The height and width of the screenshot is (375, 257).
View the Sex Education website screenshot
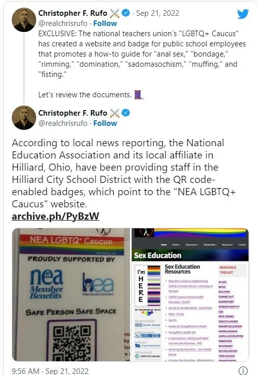click(190, 294)
